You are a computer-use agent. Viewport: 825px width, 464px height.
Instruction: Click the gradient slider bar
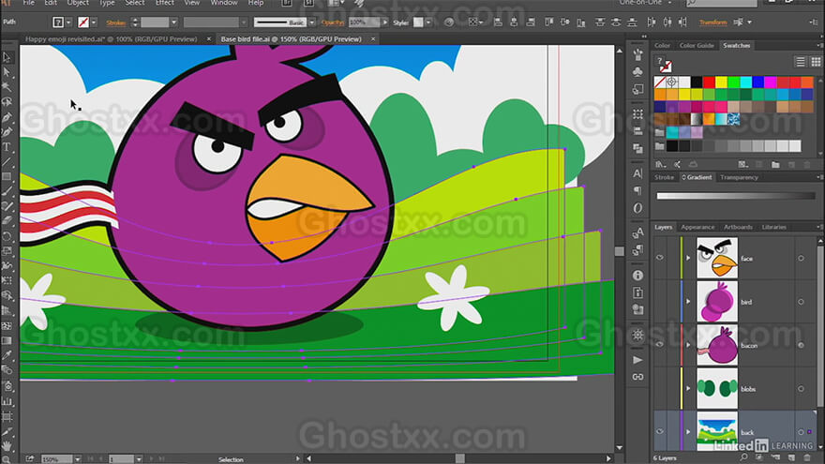point(736,196)
